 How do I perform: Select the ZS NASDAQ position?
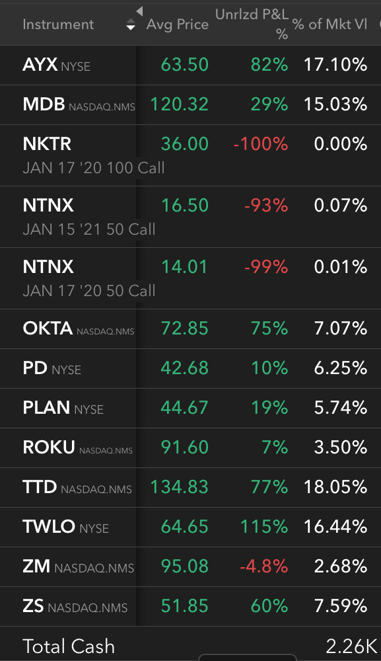pyautogui.click(x=190, y=606)
